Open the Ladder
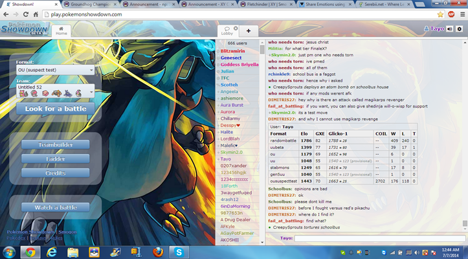This screenshot has width=468, height=259. pyautogui.click(x=56, y=159)
